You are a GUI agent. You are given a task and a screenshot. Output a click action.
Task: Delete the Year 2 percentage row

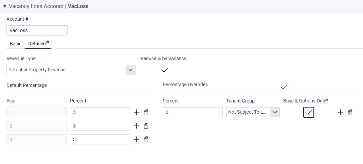point(146,126)
